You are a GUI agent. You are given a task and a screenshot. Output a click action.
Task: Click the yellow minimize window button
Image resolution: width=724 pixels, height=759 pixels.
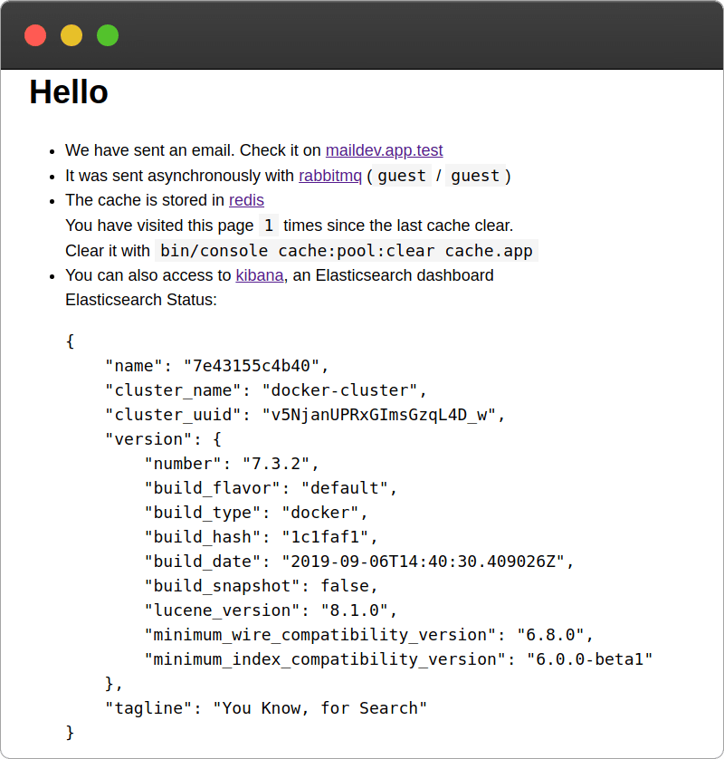(x=71, y=35)
